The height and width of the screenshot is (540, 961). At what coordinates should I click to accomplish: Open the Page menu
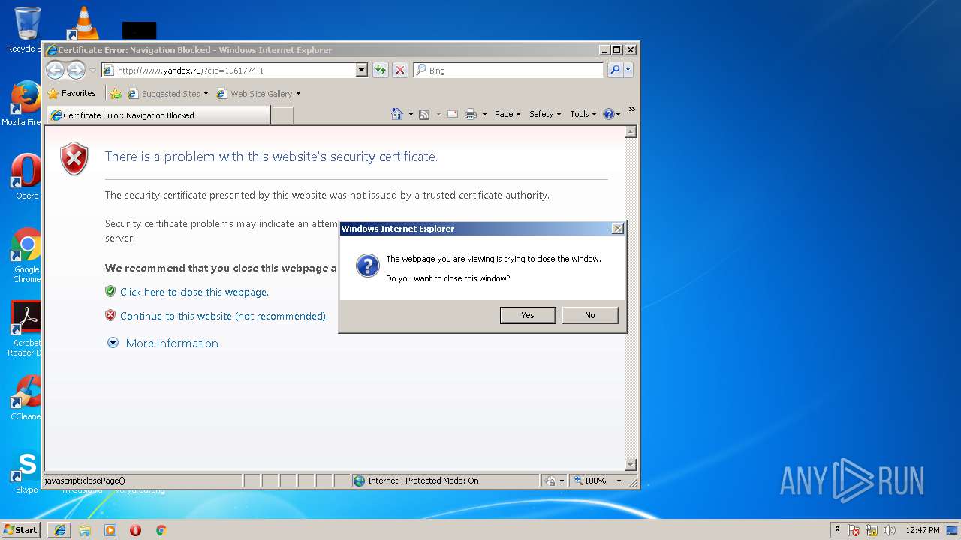click(x=508, y=114)
